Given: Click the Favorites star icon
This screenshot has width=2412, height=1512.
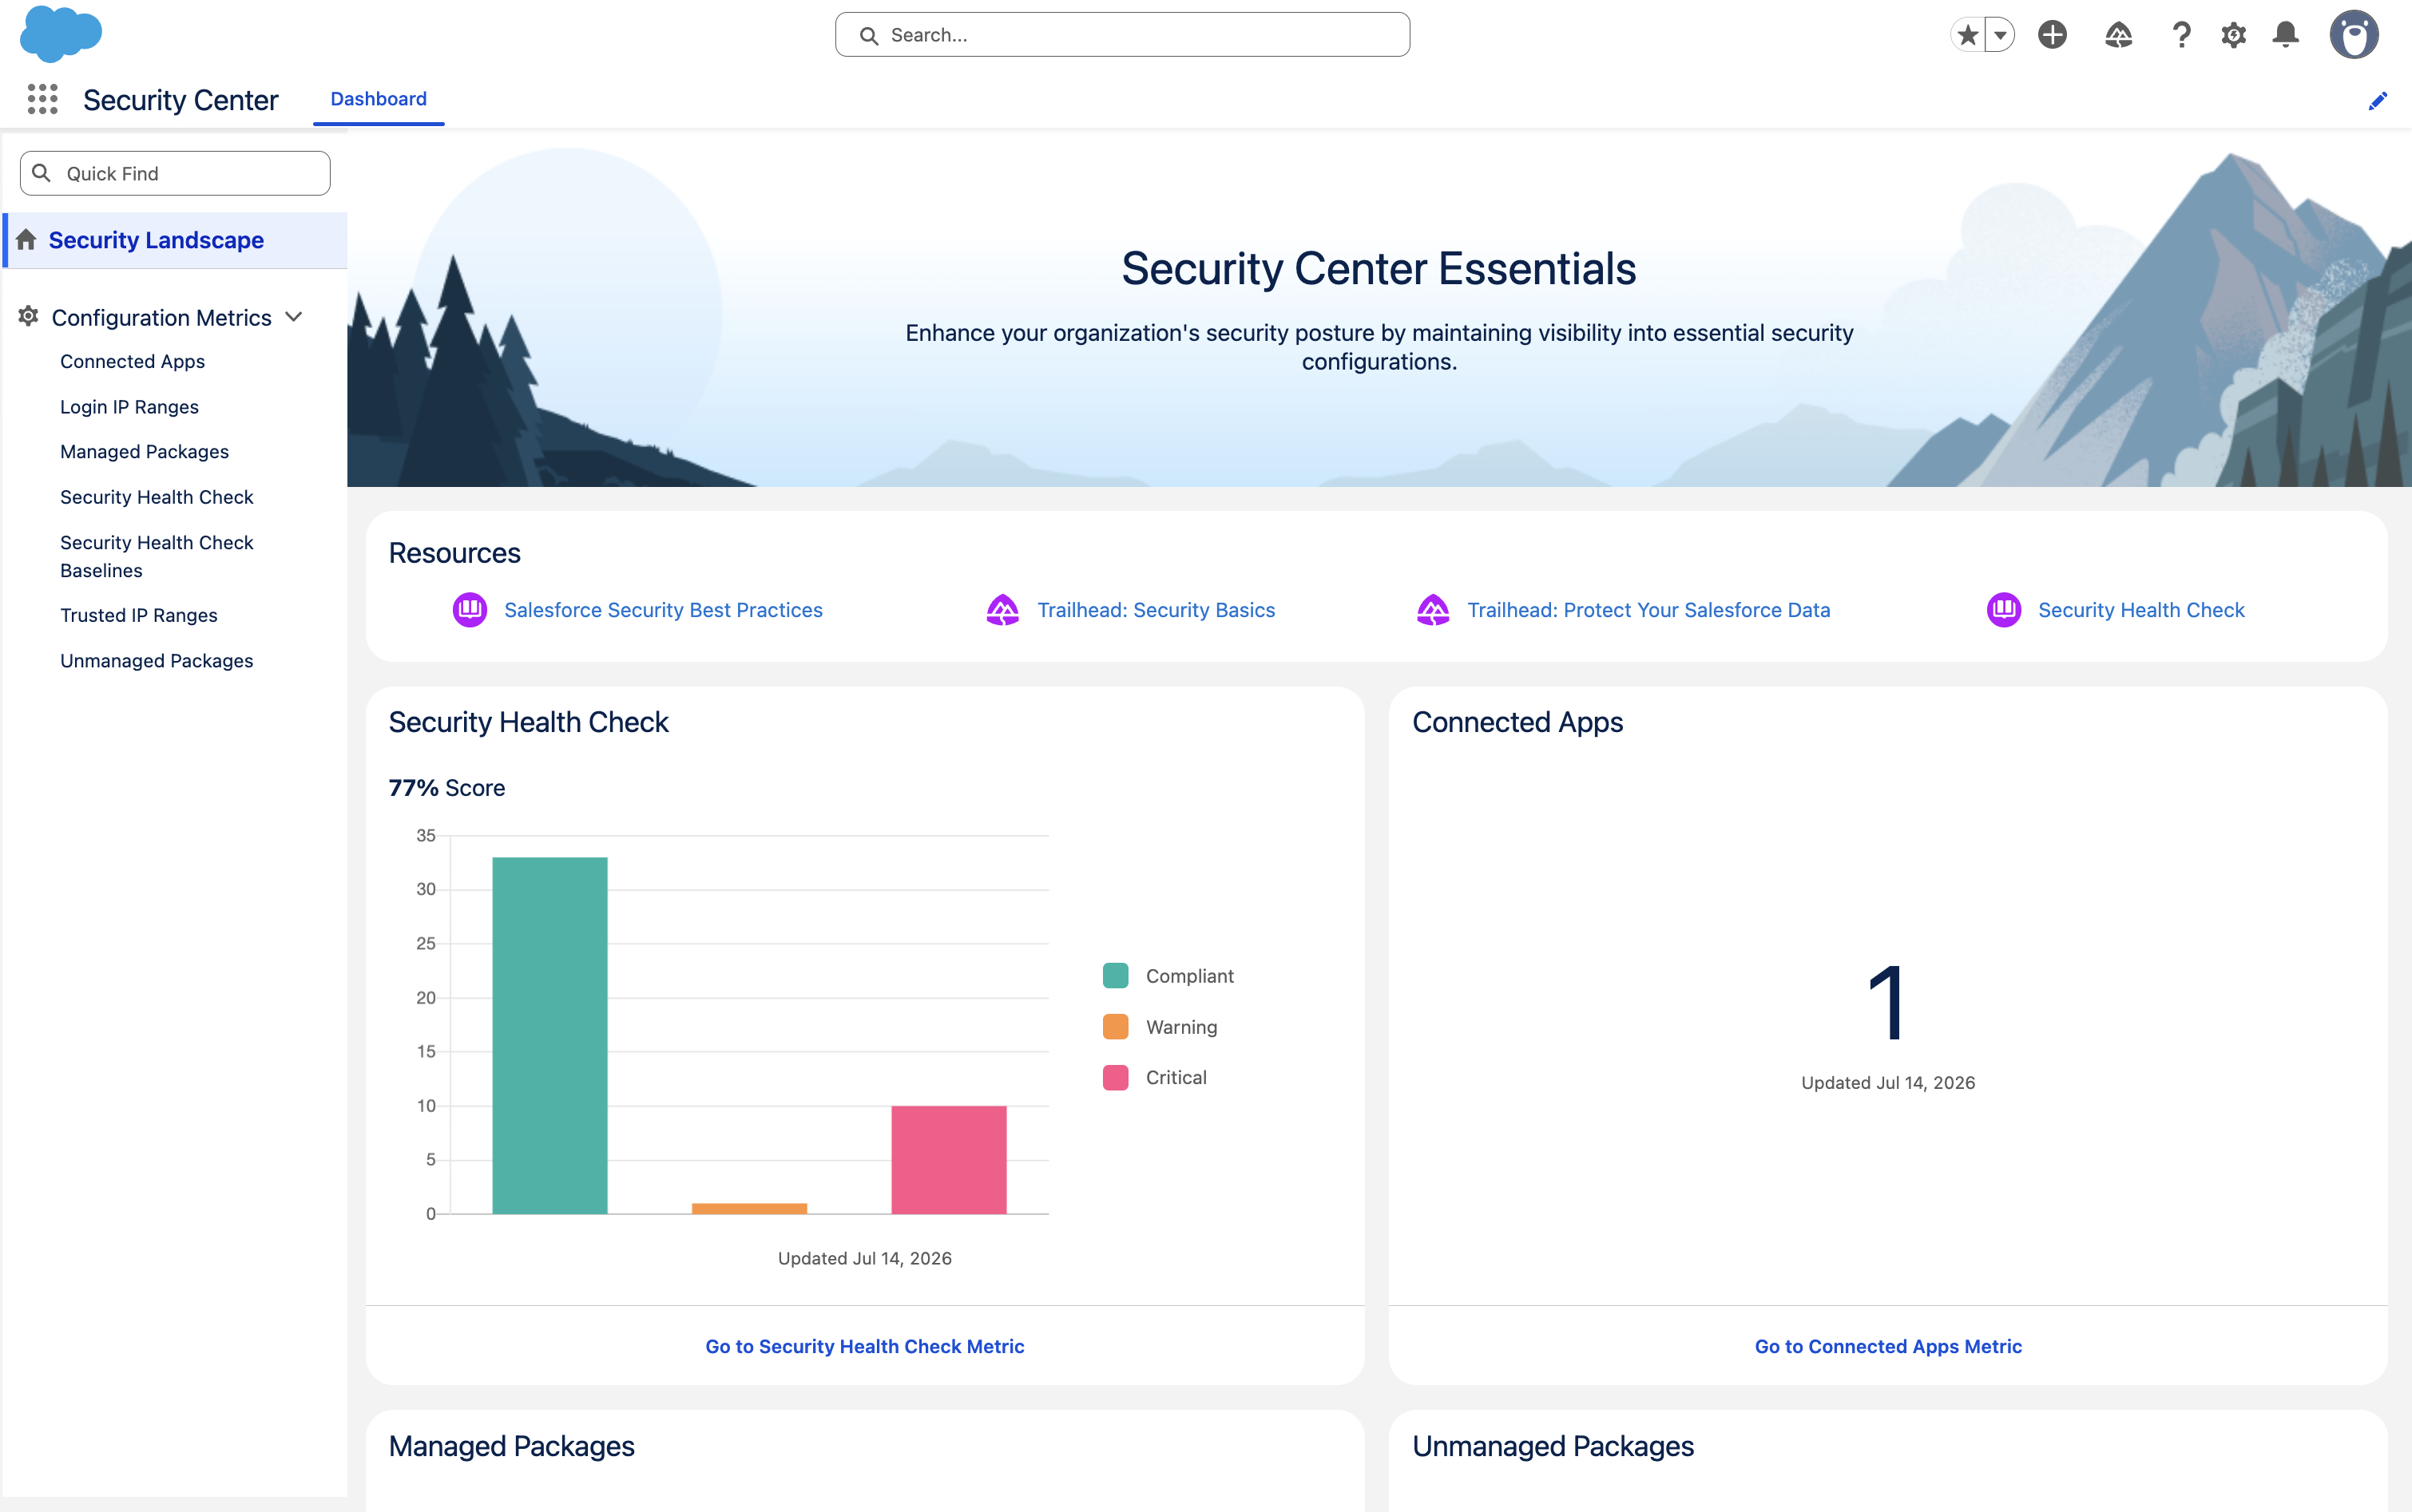Looking at the screenshot, I should [x=1967, y=35].
